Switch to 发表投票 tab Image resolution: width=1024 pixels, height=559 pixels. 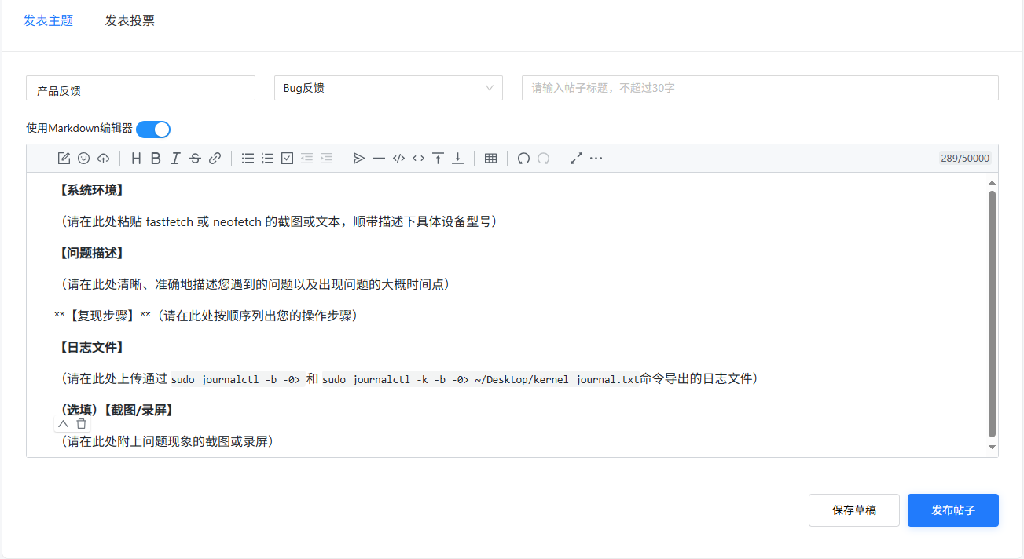130,21
